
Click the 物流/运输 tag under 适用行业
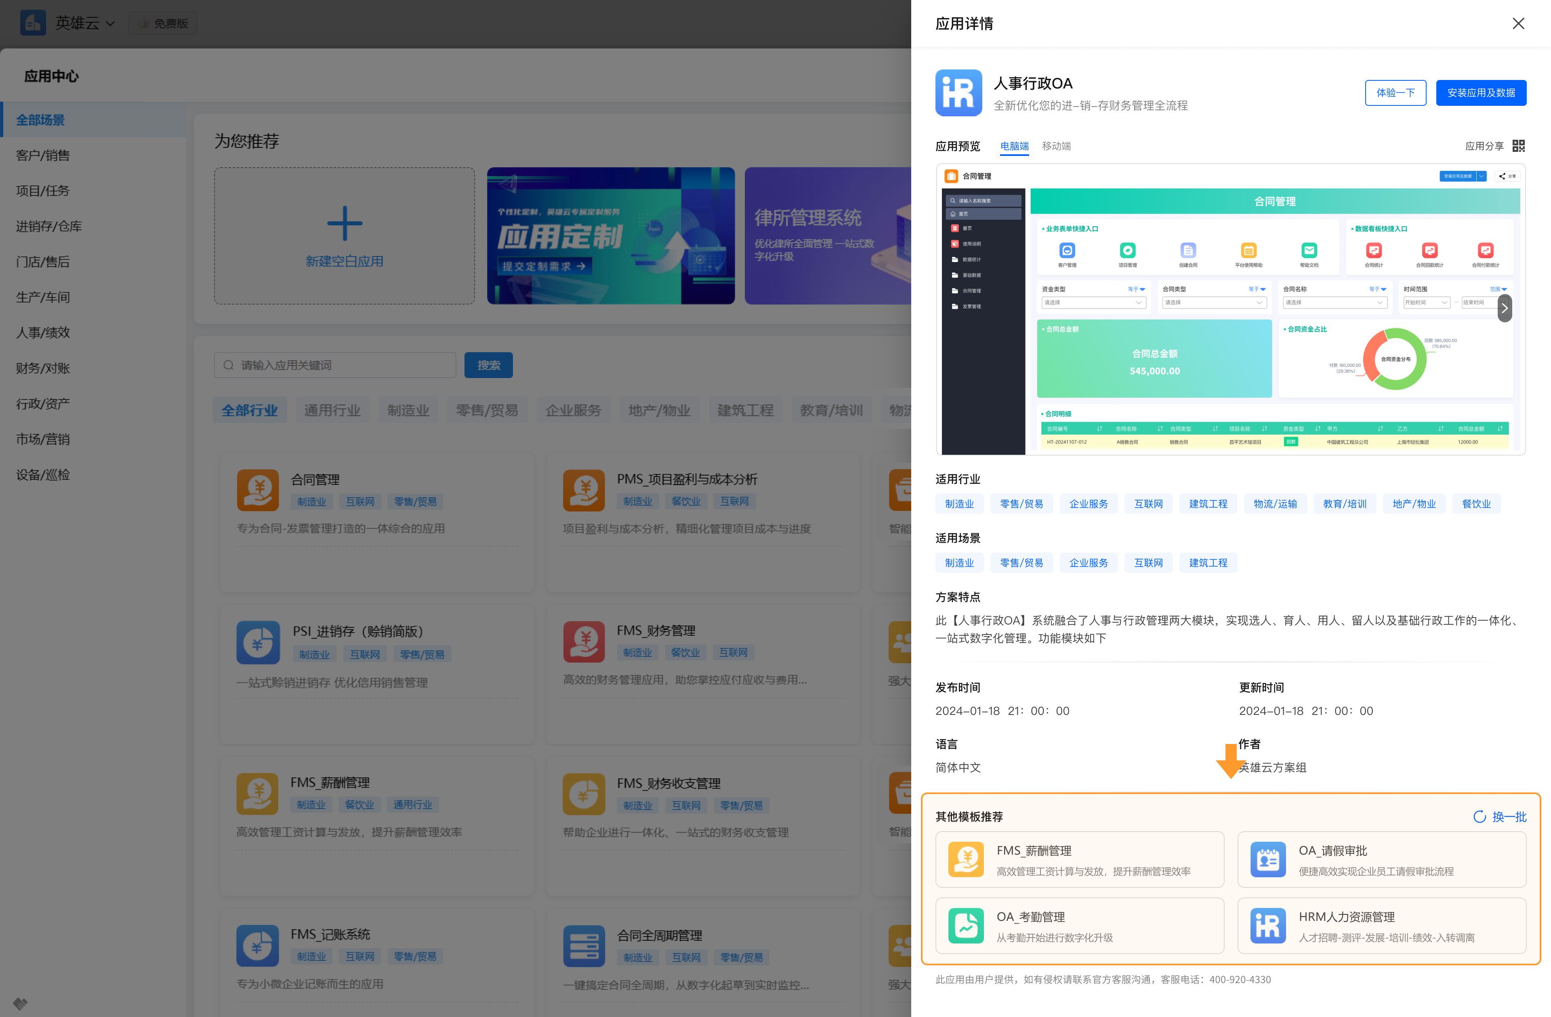[1275, 504]
